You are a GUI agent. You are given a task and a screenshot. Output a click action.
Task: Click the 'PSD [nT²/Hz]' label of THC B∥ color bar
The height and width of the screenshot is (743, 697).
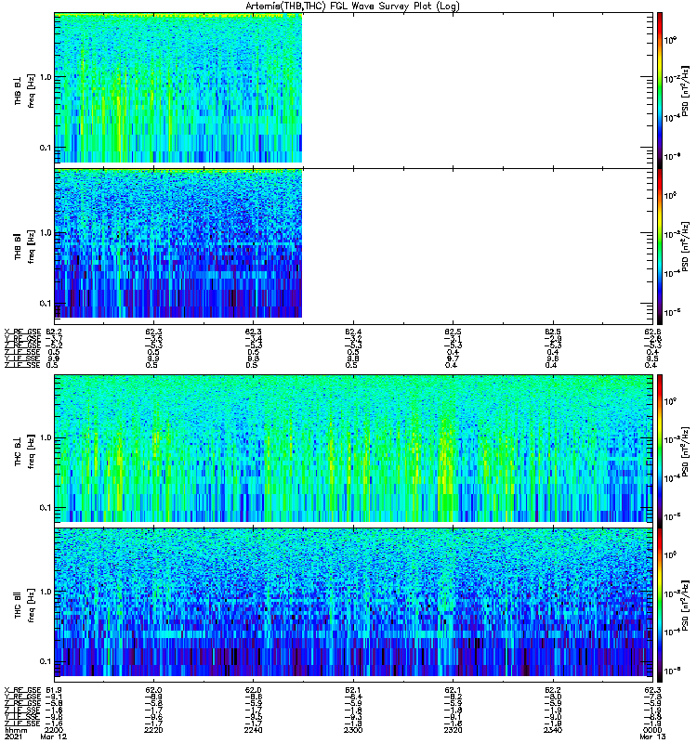click(x=685, y=606)
